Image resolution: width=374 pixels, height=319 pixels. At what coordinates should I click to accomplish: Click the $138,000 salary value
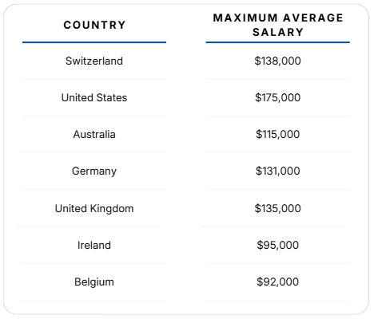click(278, 61)
